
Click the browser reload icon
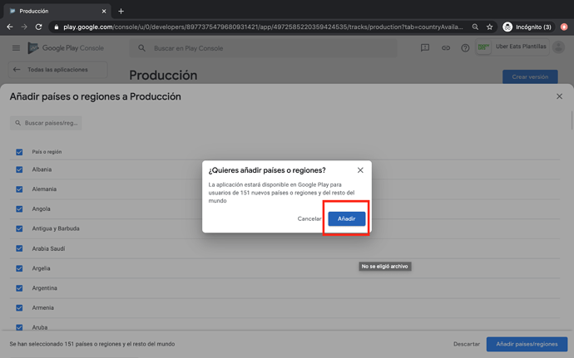point(38,27)
